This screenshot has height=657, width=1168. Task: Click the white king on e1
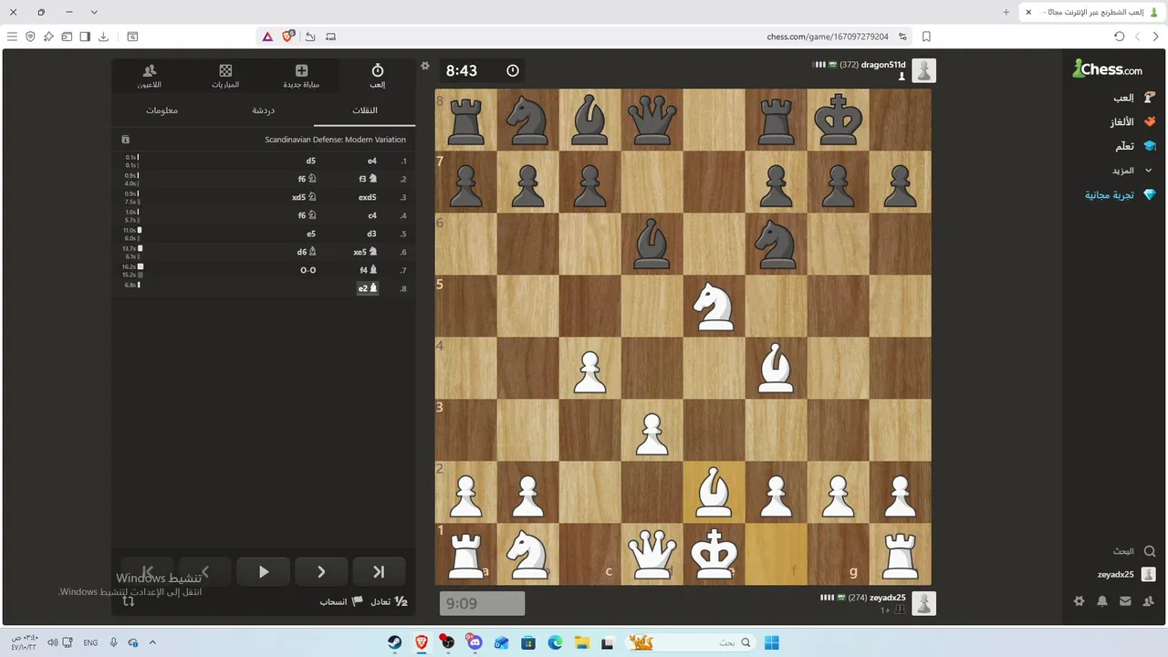click(714, 554)
